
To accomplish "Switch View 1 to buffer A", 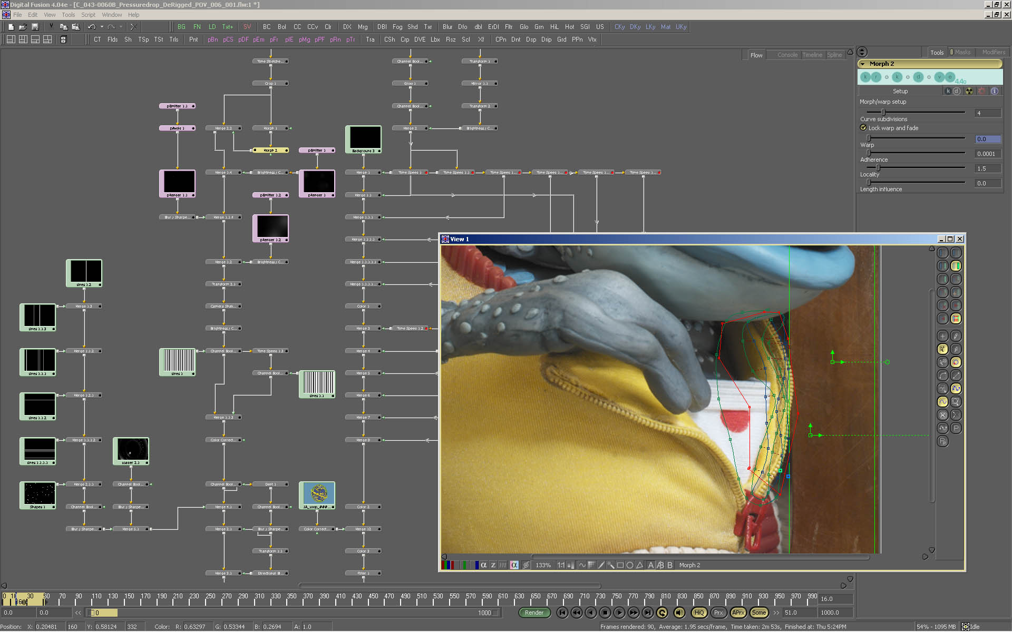I will (651, 565).
